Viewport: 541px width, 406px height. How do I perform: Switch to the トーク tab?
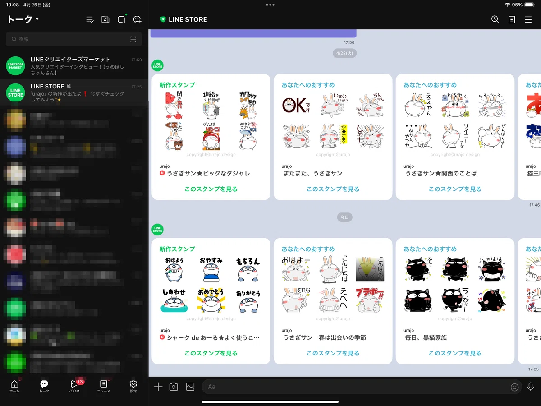point(44,386)
